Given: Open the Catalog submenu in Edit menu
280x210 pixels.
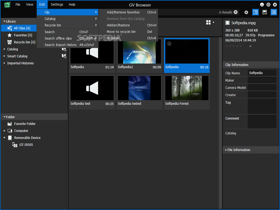Looking at the screenshot, I should click(x=68, y=19).
